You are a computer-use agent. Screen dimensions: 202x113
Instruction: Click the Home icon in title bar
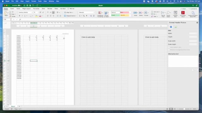(x=24, y=6)
